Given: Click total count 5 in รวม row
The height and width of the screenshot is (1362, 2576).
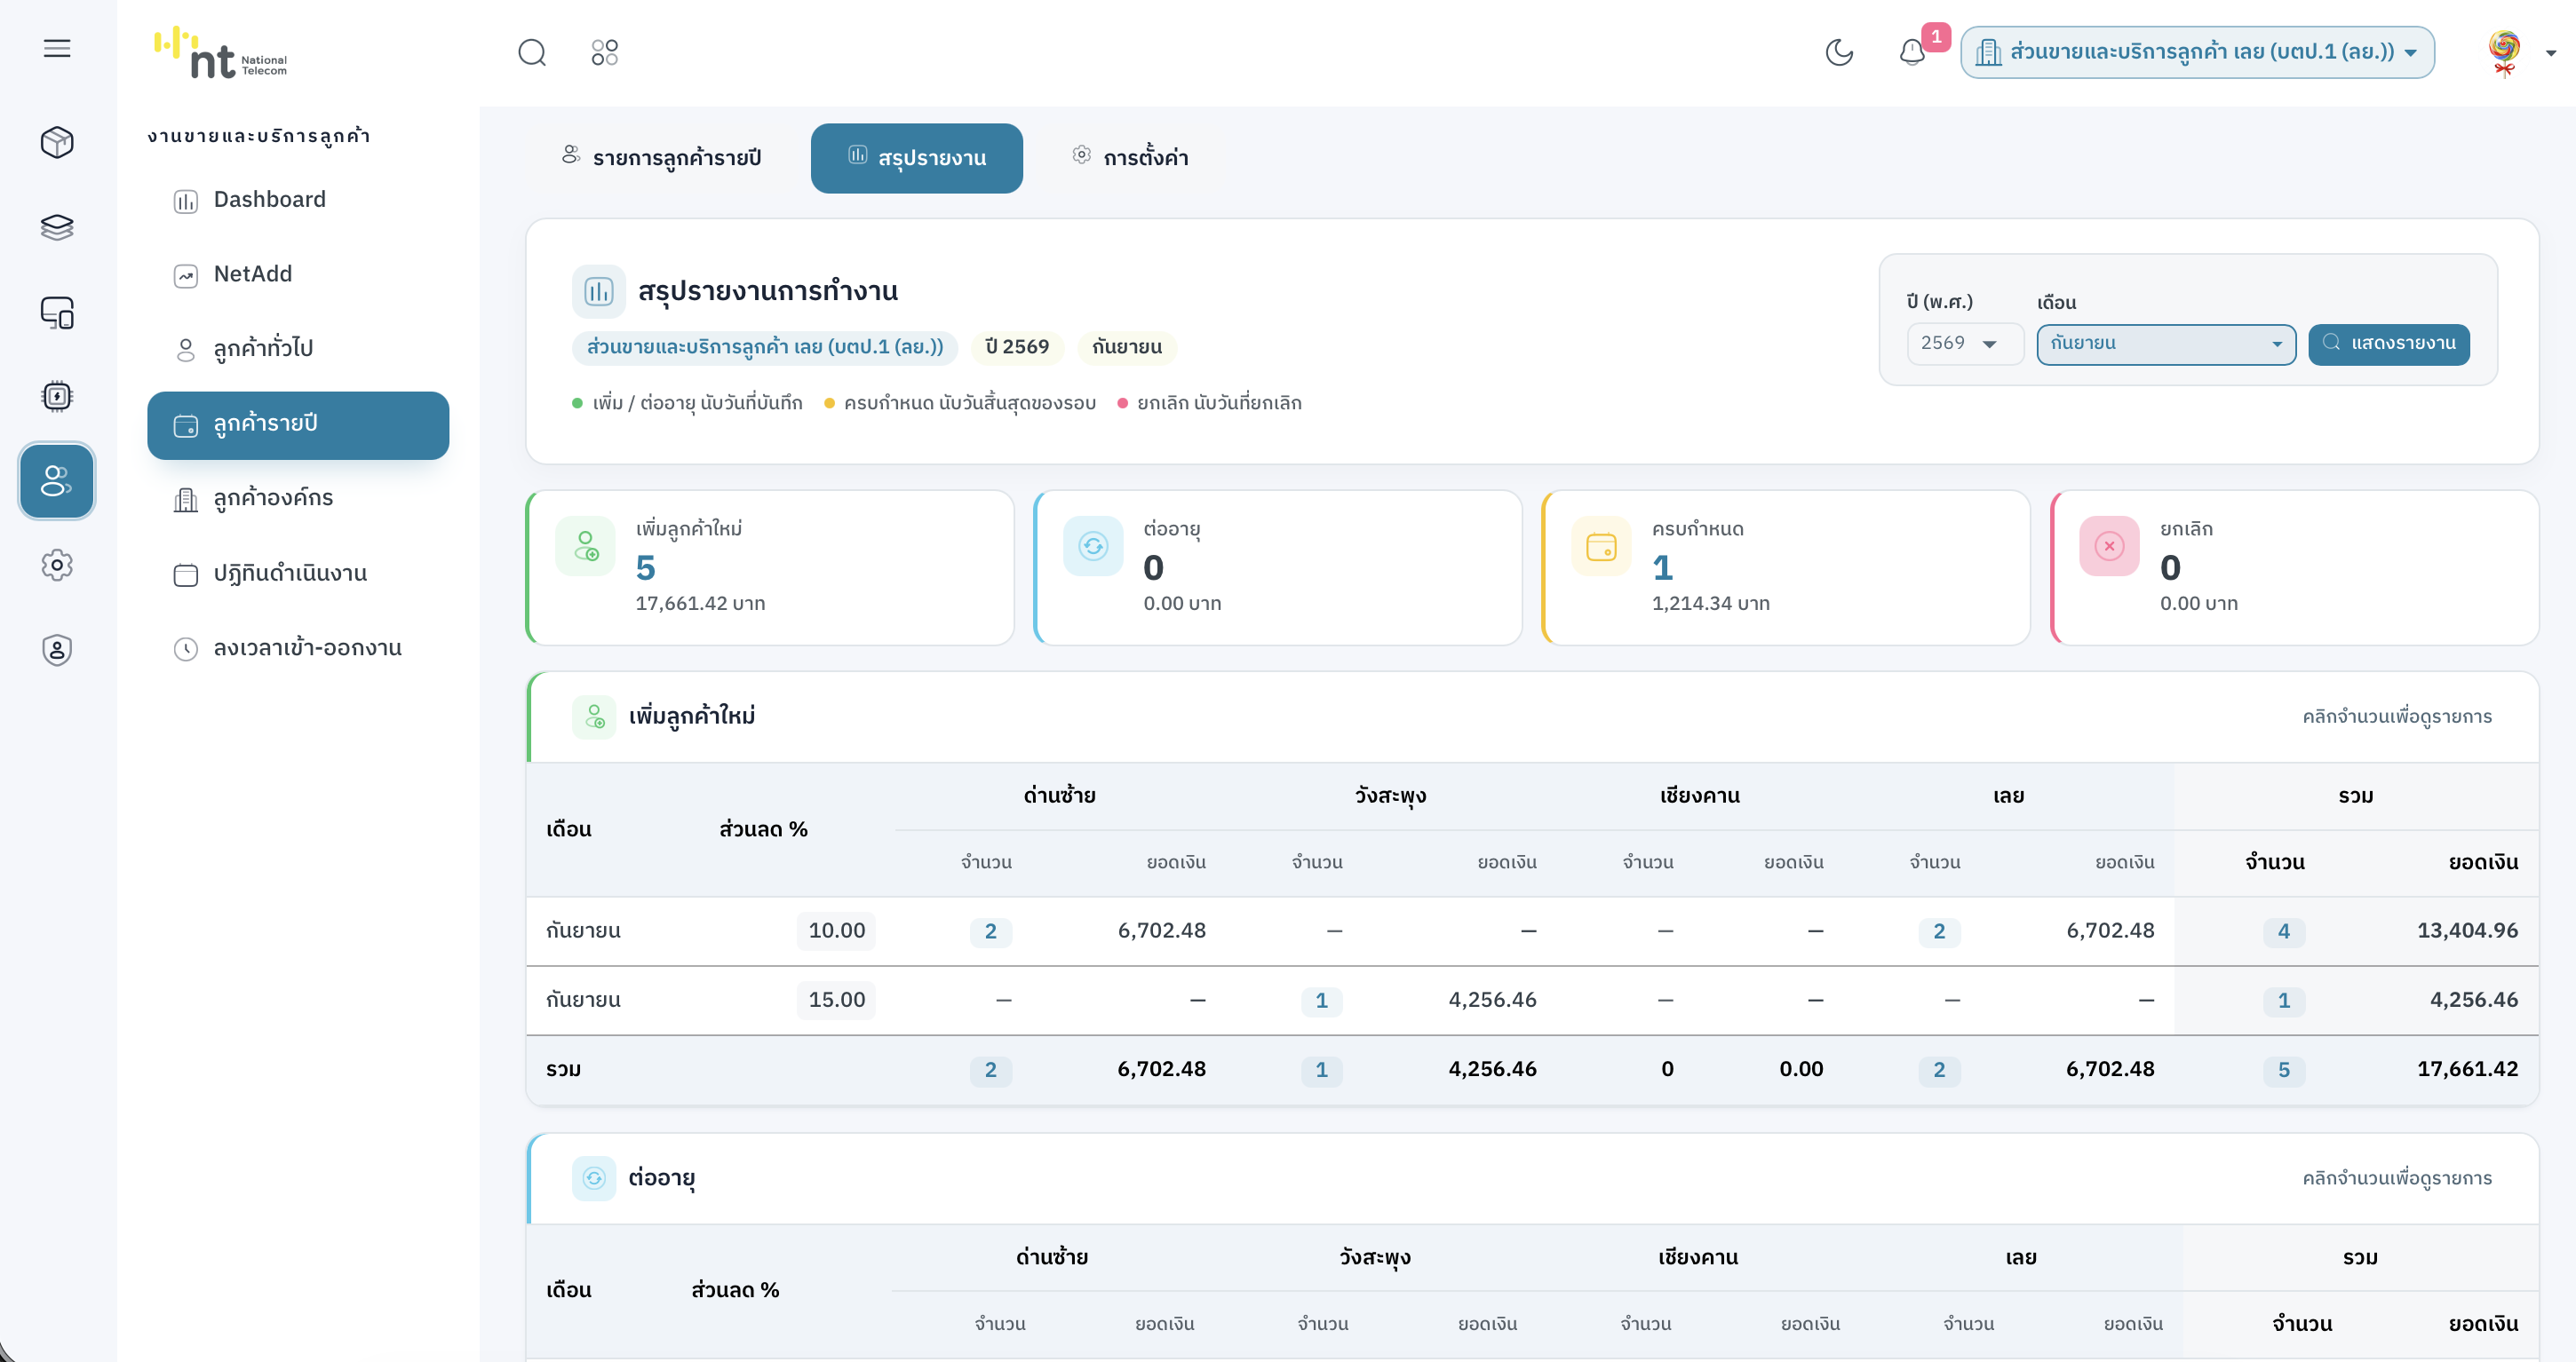Looking at the screenshot, I should click(2283, 1070).
